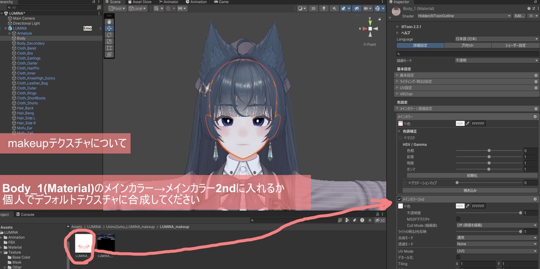Open the Pivot handle position dropdown

[117, 8]
